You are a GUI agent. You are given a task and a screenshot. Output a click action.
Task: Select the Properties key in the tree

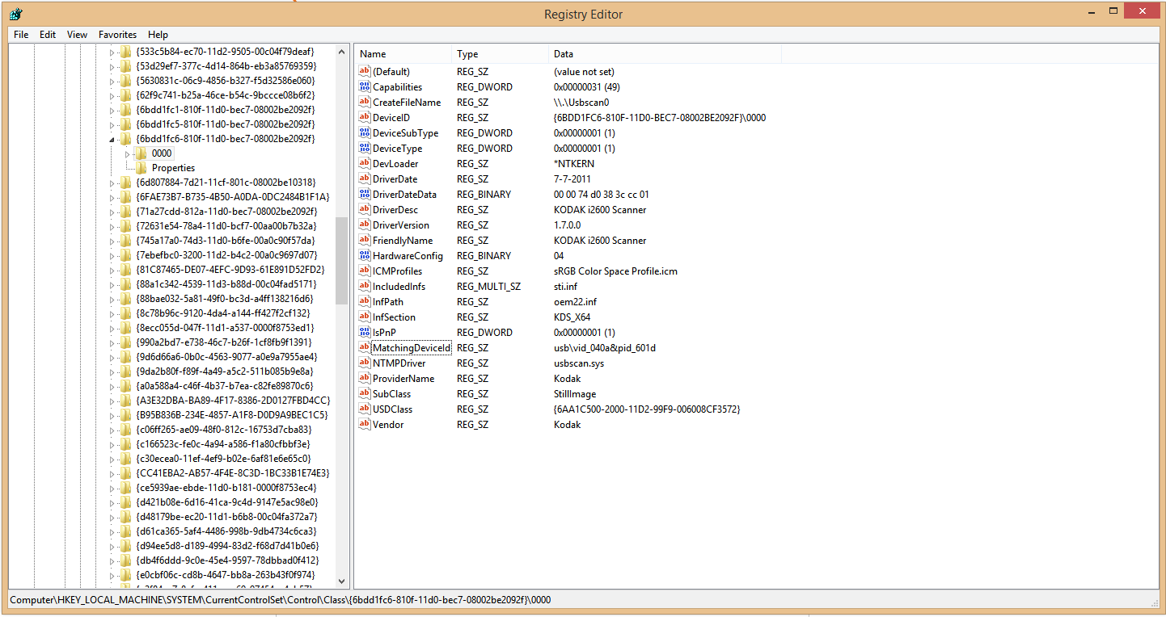(173, 168)
